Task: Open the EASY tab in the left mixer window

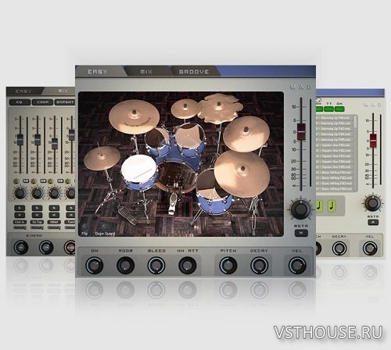Action: pyautogui.click(x=23, y=91)
